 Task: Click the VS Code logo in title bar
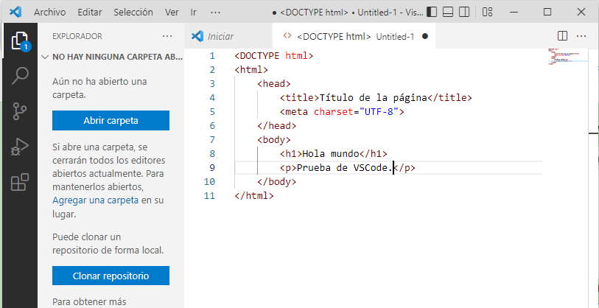(x=15, y=12)
